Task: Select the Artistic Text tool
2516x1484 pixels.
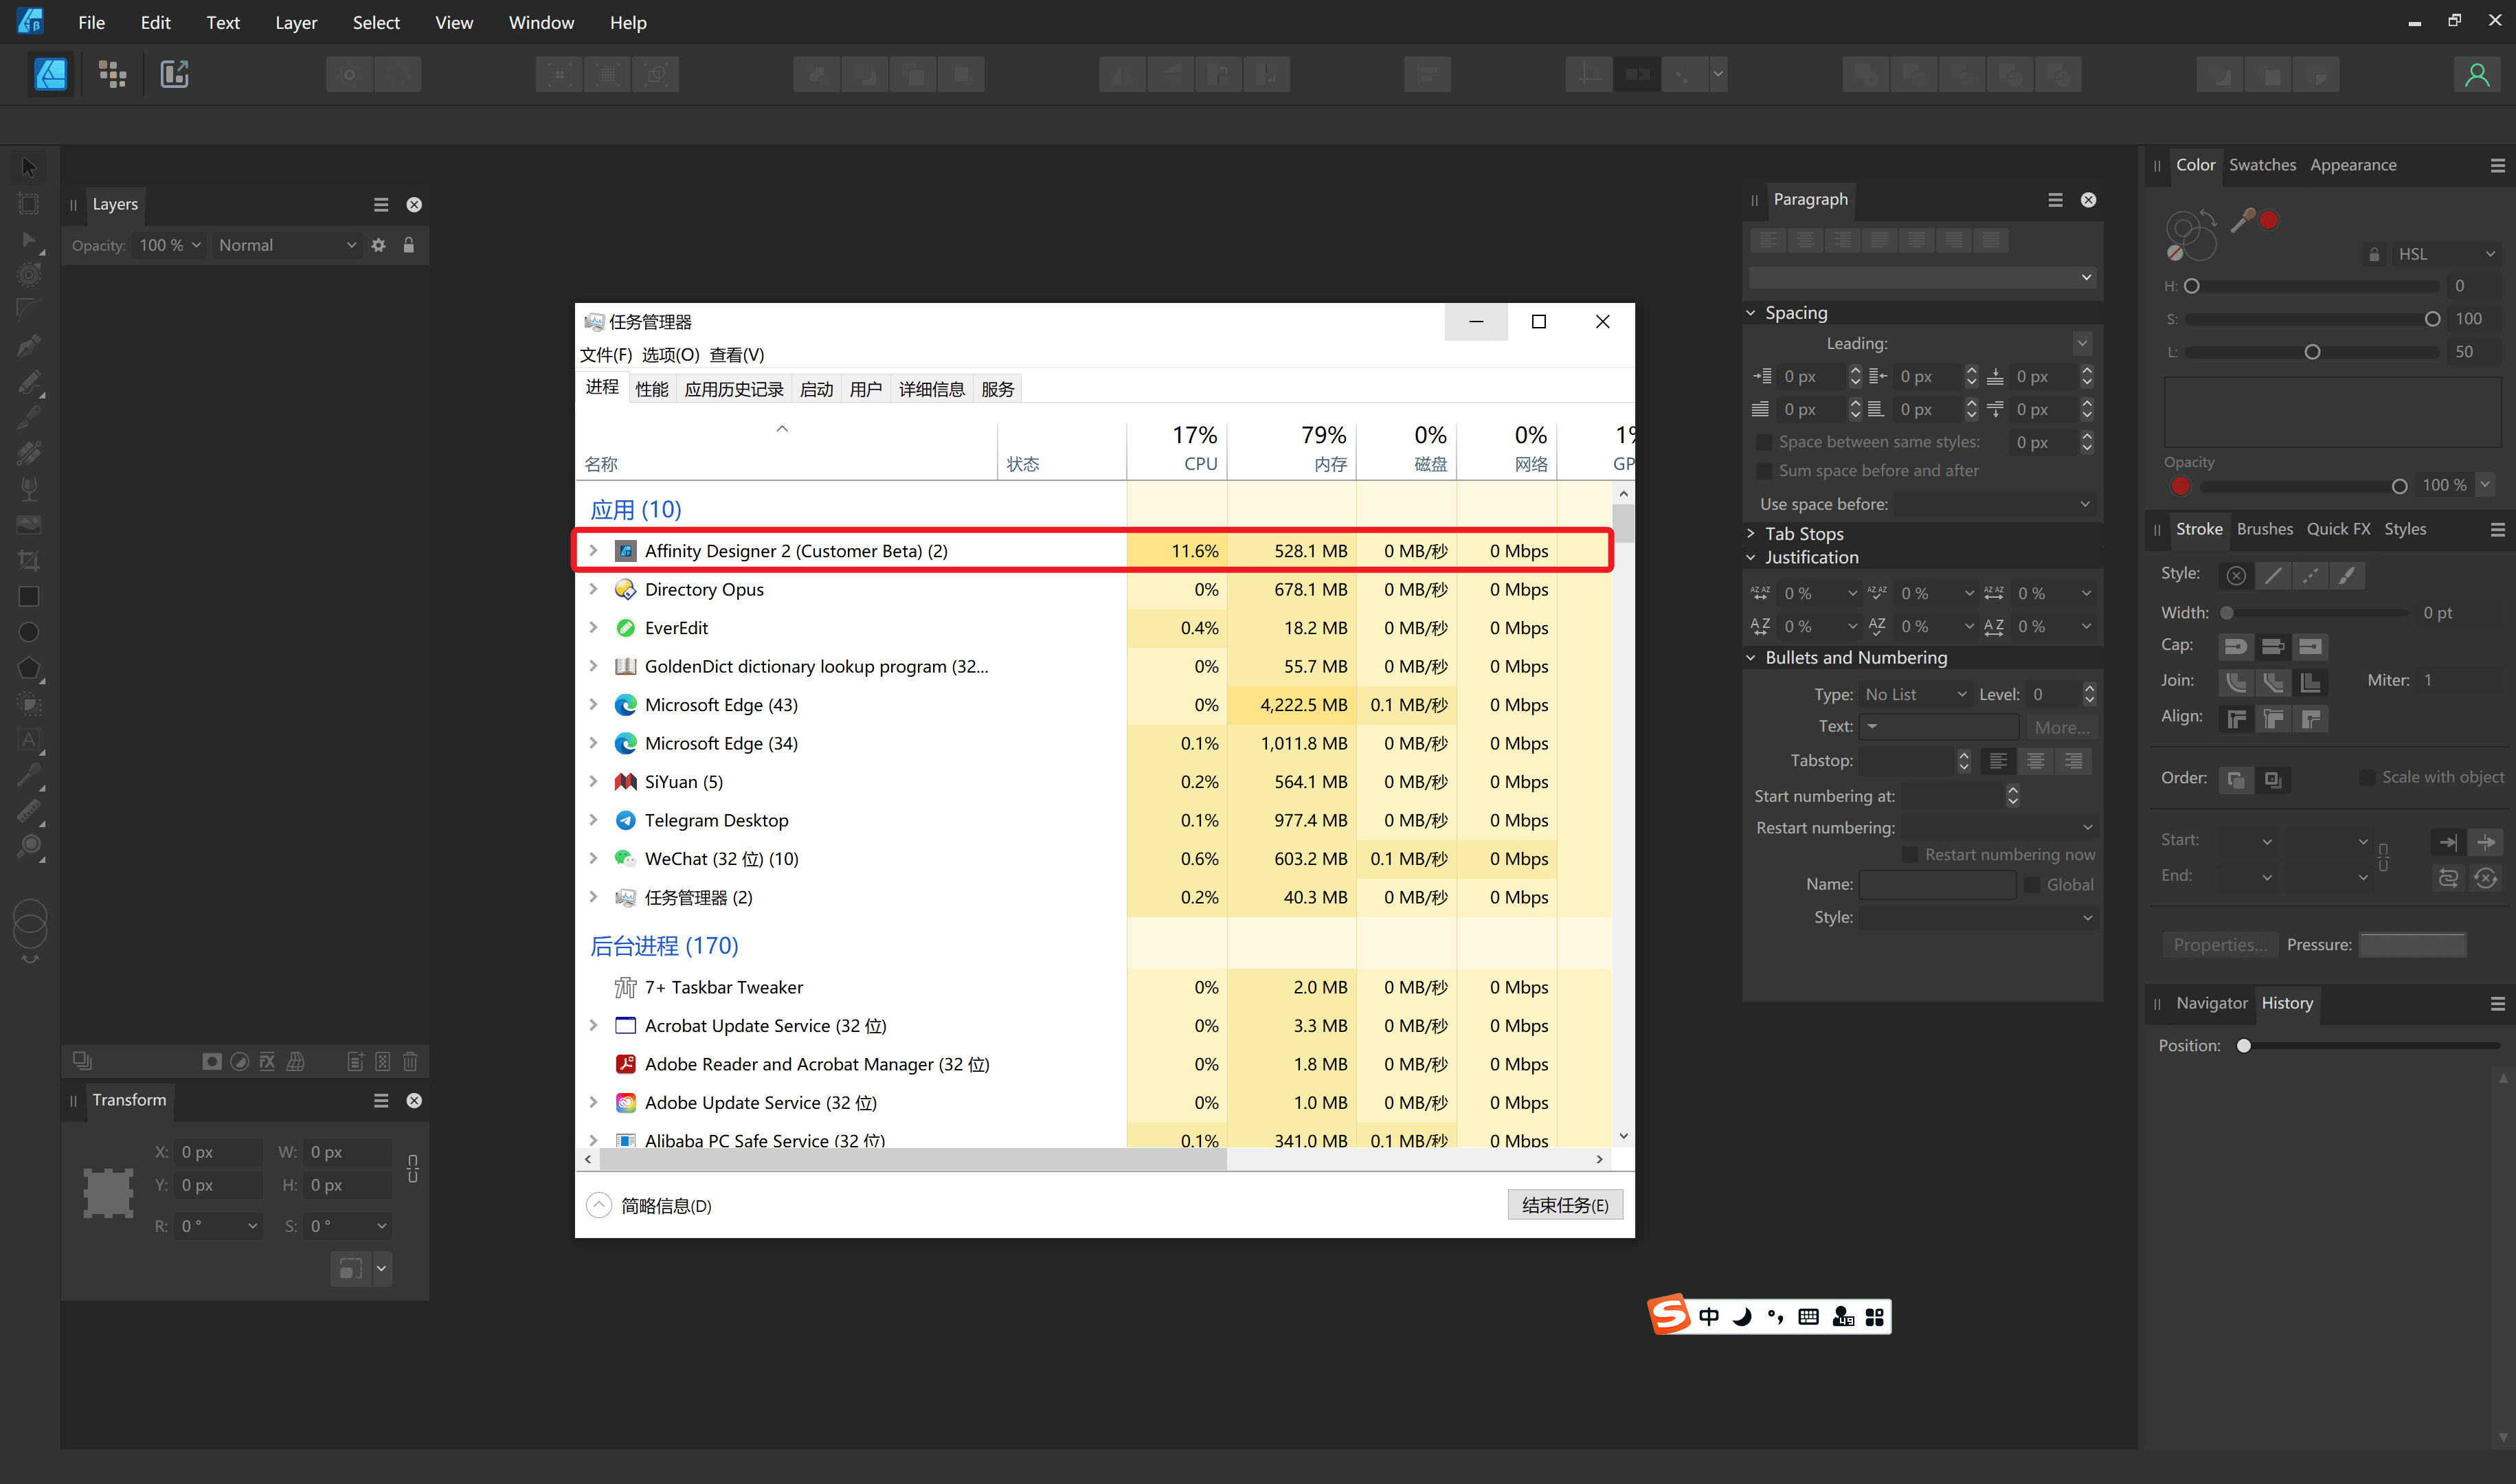Action: pos(29,741)
